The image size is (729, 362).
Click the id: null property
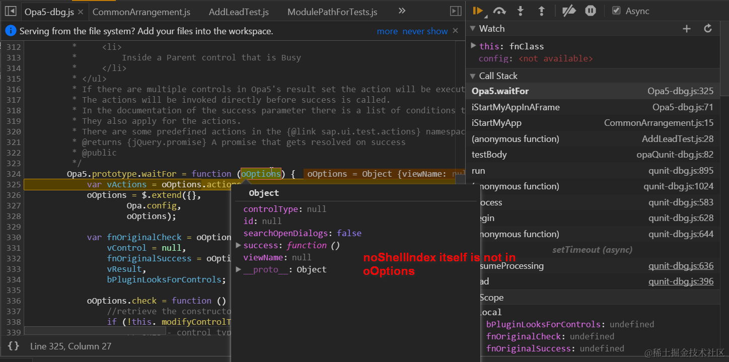coord(262,221)
